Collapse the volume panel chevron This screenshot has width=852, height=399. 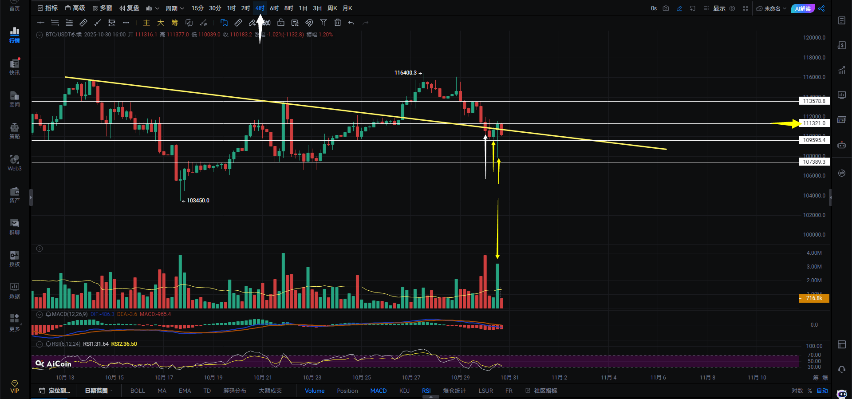39,249
